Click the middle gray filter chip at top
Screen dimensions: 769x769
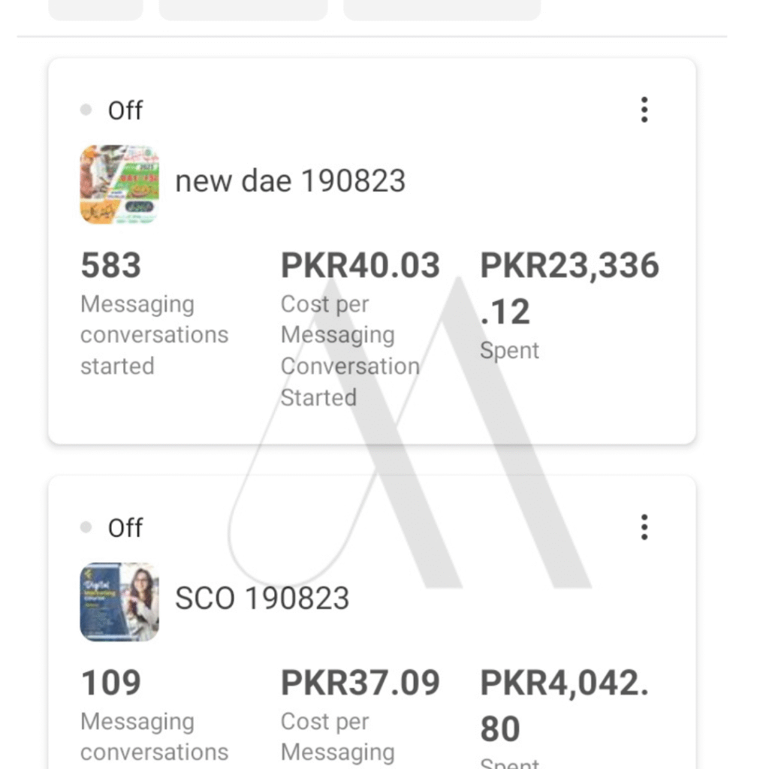tap(243, 10)
